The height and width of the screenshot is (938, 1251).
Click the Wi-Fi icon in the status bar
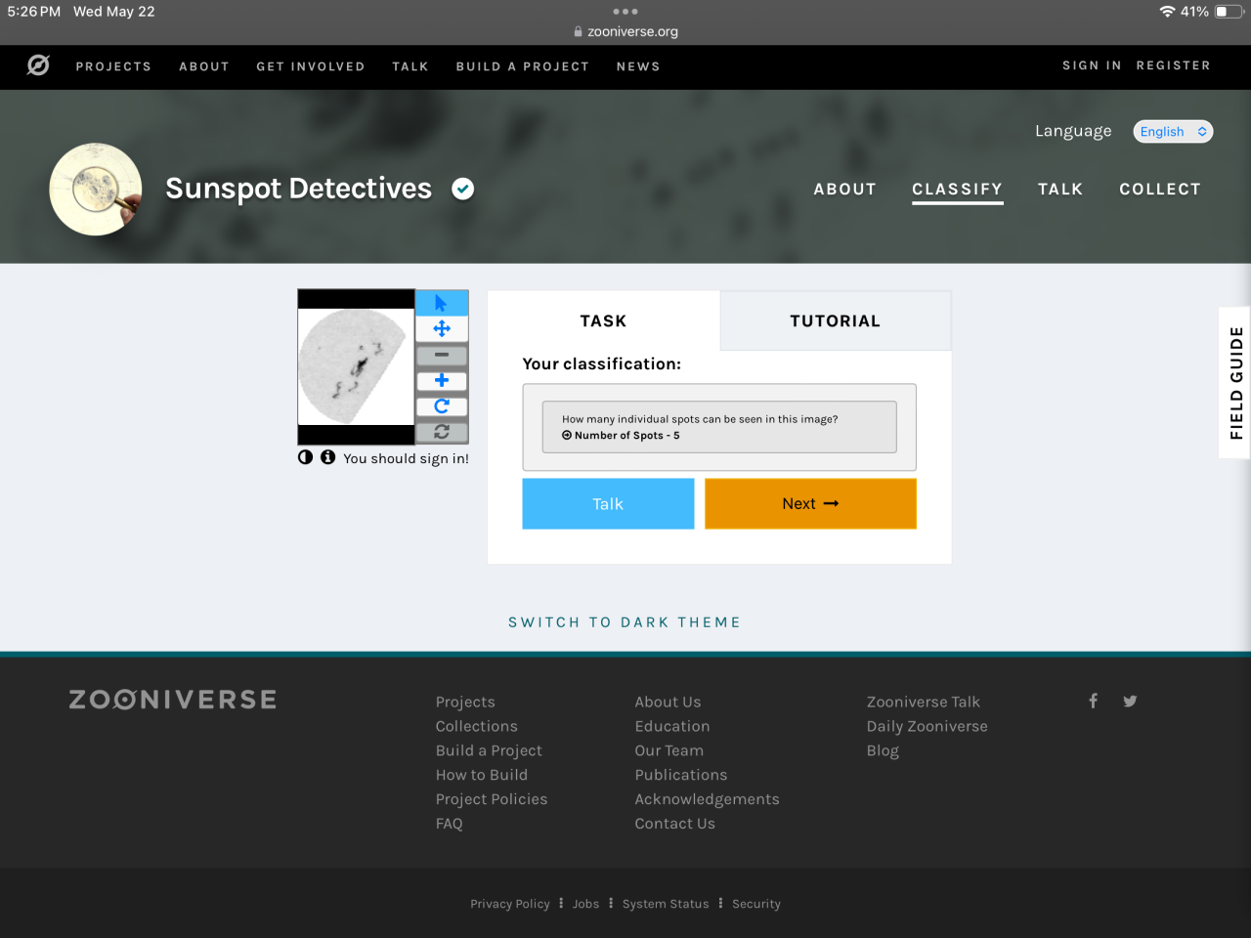click(1167, 12)
